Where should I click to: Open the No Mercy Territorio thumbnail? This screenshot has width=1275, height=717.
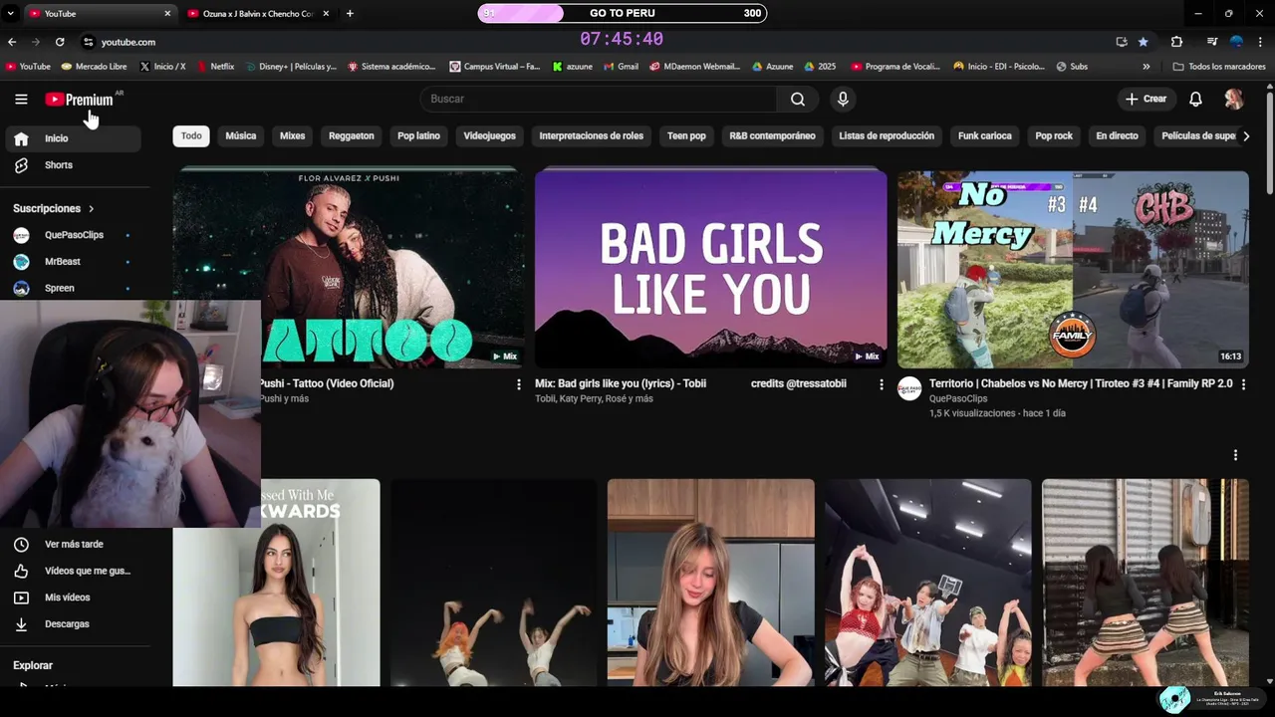point(1073,269)
